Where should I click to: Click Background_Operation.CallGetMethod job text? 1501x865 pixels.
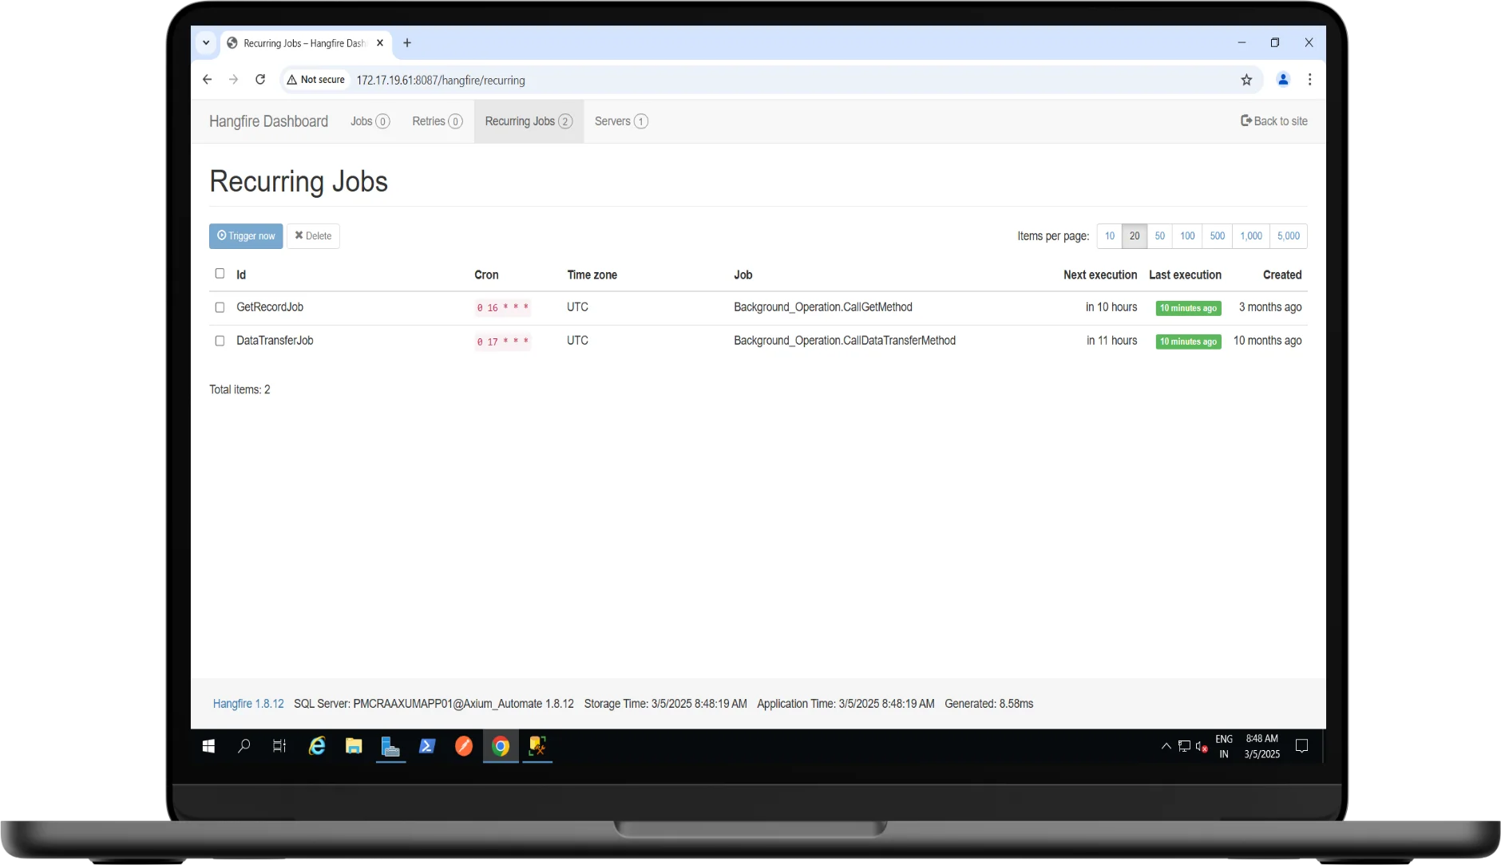pos(823,307)
